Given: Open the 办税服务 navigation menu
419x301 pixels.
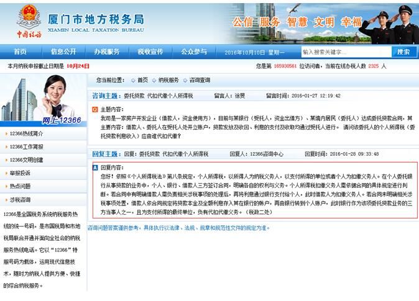Looking at the screenshot, I should [x=107, y=52].
